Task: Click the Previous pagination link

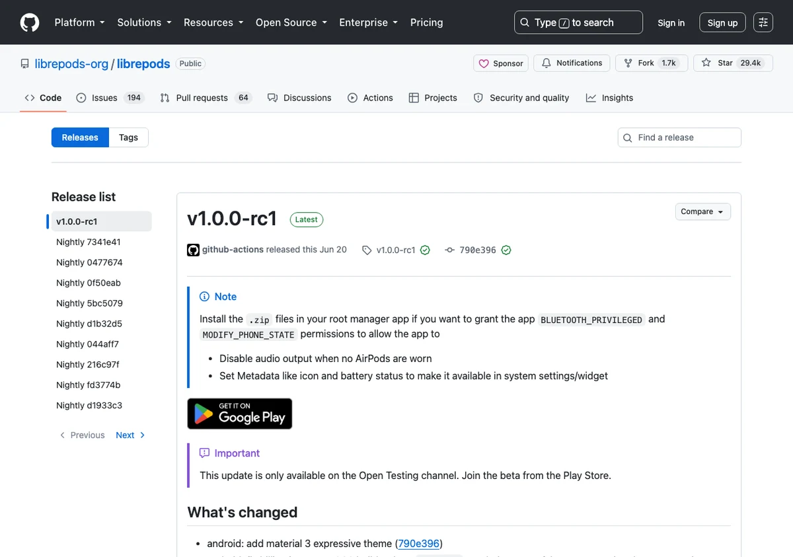Action: coord(82,435)
